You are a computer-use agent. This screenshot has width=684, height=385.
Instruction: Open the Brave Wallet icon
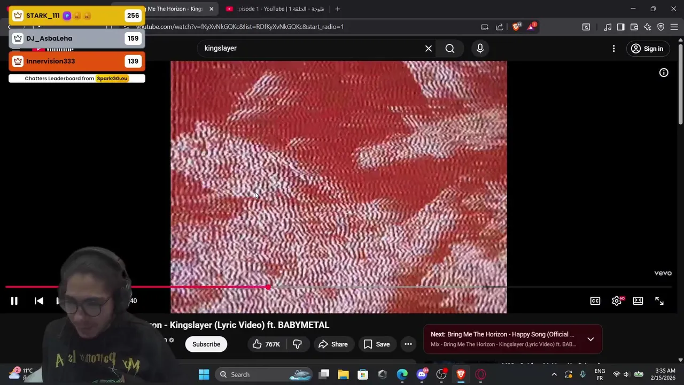coord(634,27)
